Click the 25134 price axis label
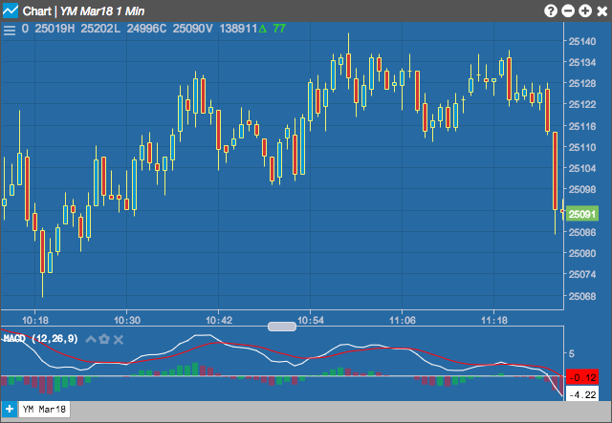The image size is (612, 423). click(x=582, y=62)
